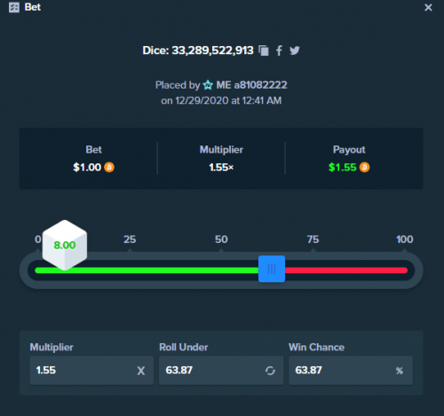Click the Bitcoin icon beside $1.55 payout

(364, 168)
